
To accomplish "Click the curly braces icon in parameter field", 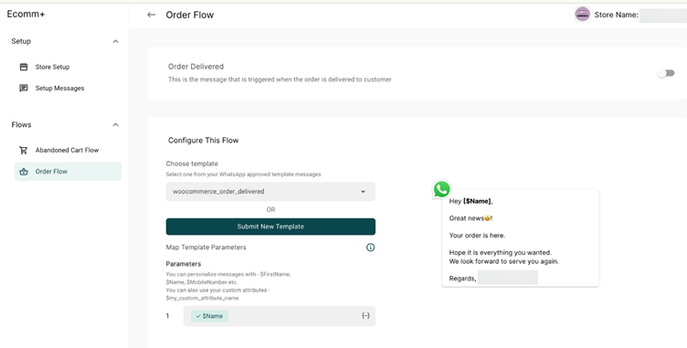I will click(365, 316).
